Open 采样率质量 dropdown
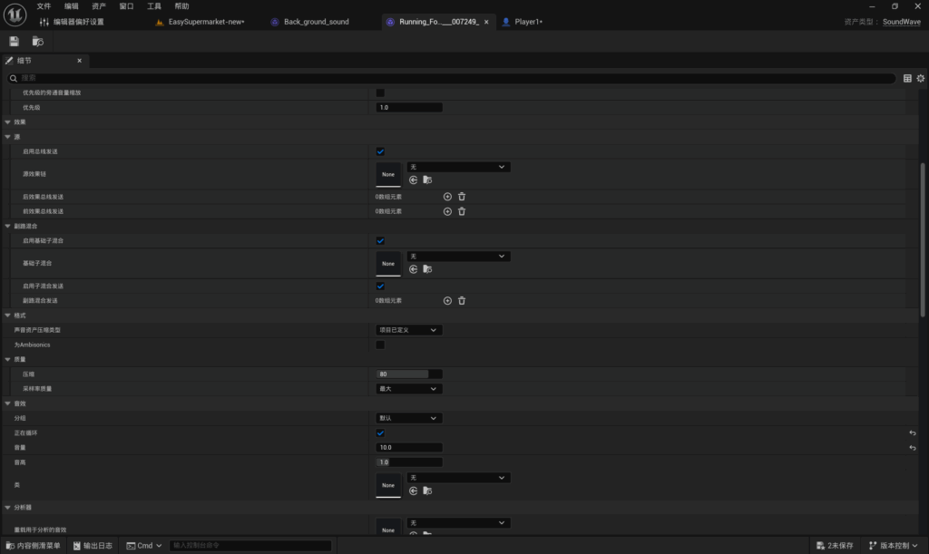Viewport: 929px width, 554px height. pyautogui.click(x=409, y=389)
